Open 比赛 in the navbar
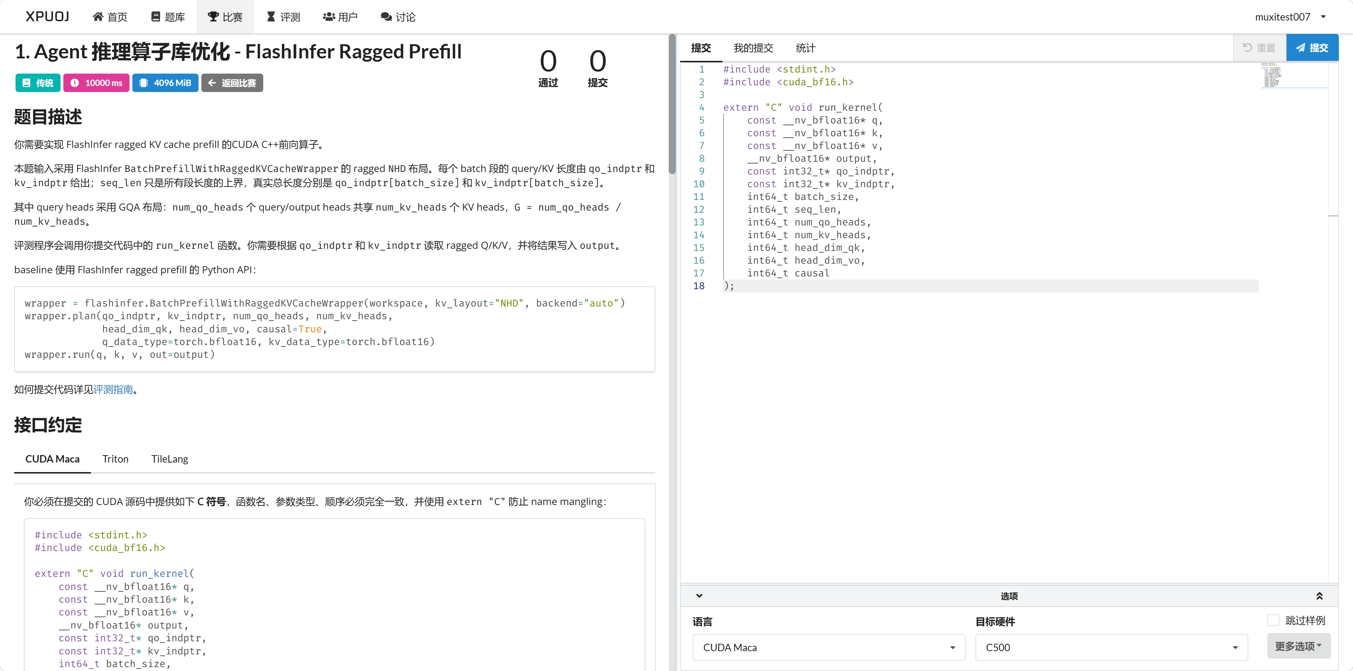 225,17
